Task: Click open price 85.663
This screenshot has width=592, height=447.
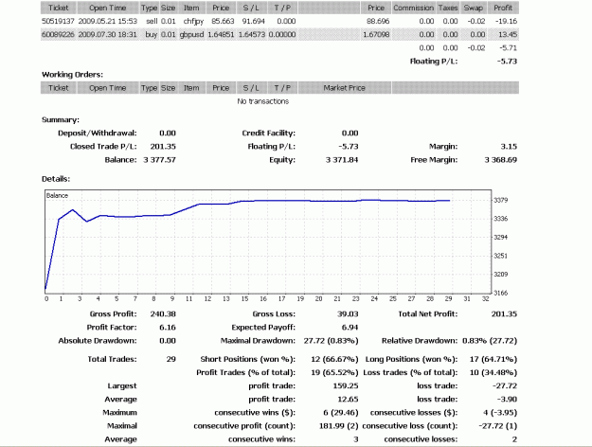Action: 223,21
